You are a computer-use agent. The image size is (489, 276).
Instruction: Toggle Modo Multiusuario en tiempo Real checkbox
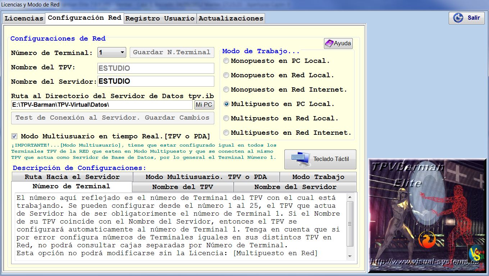[x=14, y=137]
